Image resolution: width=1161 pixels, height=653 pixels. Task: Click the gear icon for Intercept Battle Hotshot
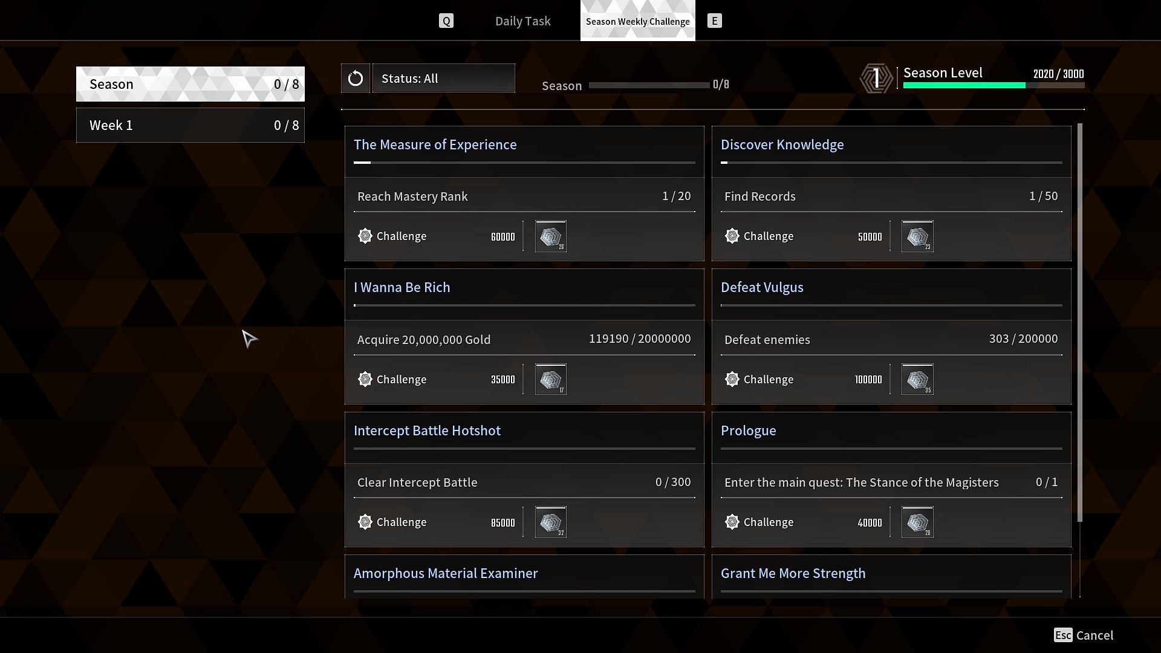click(365, 522)
